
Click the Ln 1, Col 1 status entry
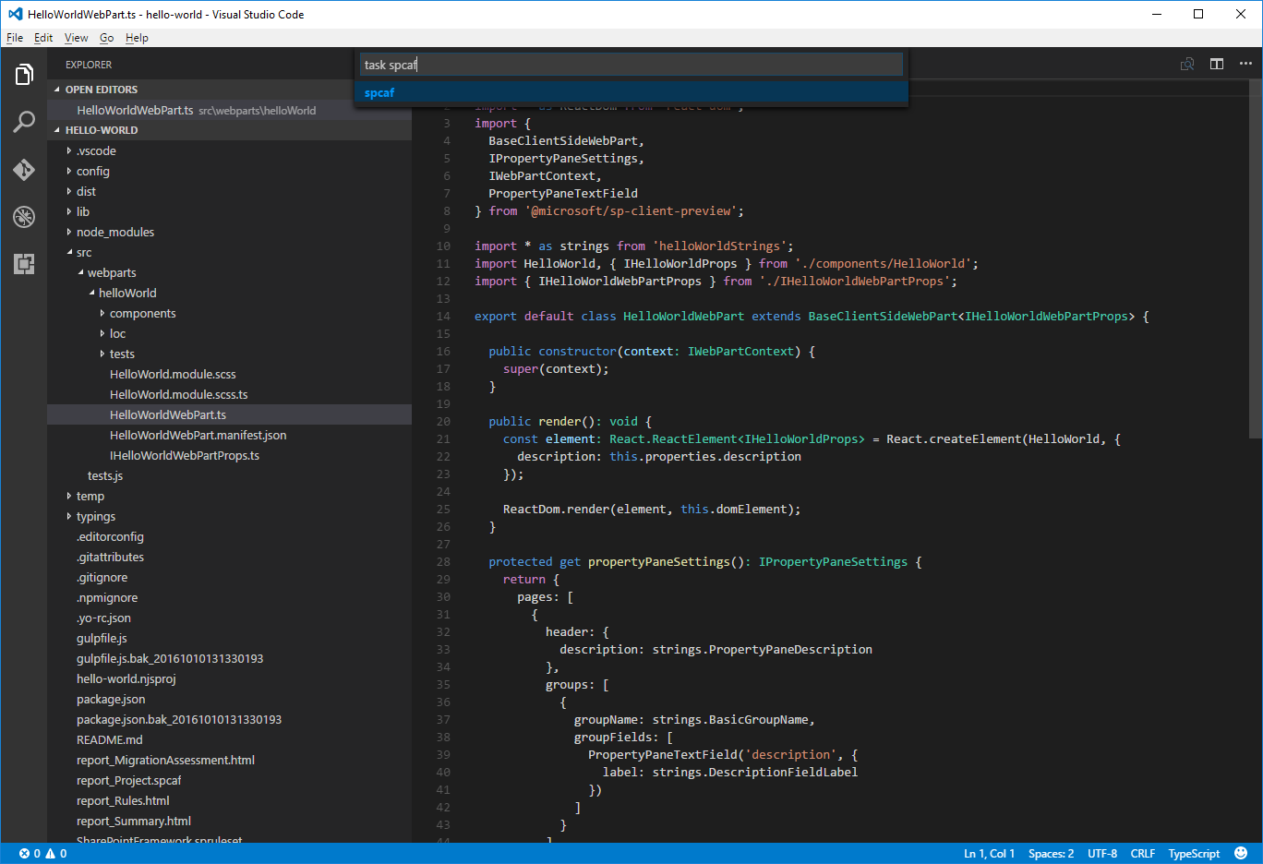[989, 854]
